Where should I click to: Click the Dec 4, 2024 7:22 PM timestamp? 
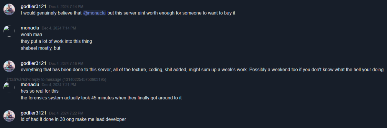point(66,113)
